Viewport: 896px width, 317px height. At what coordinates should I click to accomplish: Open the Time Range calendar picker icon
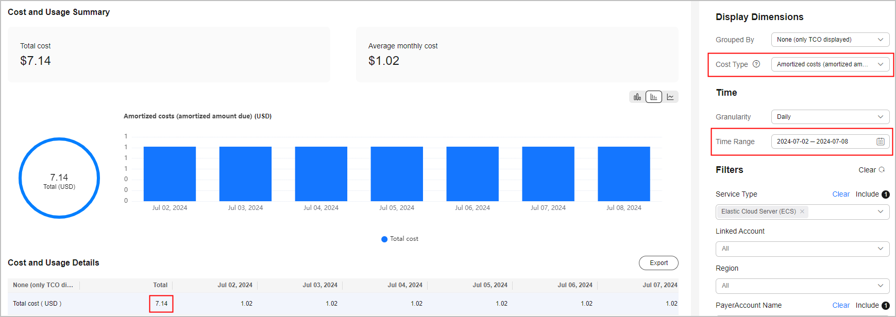point(881,142)
